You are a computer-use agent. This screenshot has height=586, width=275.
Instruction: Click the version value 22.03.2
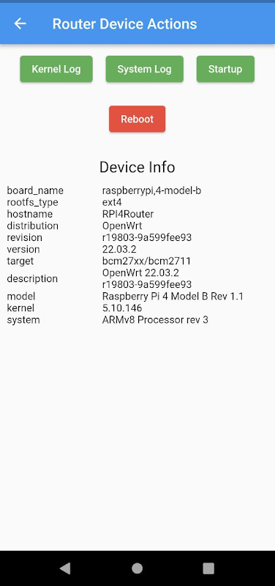point(119,249)
